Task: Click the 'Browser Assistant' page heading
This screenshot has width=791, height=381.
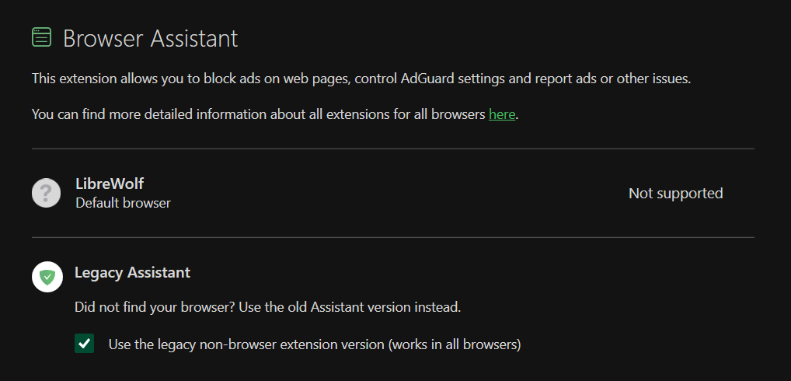Action: click(150, 38)
